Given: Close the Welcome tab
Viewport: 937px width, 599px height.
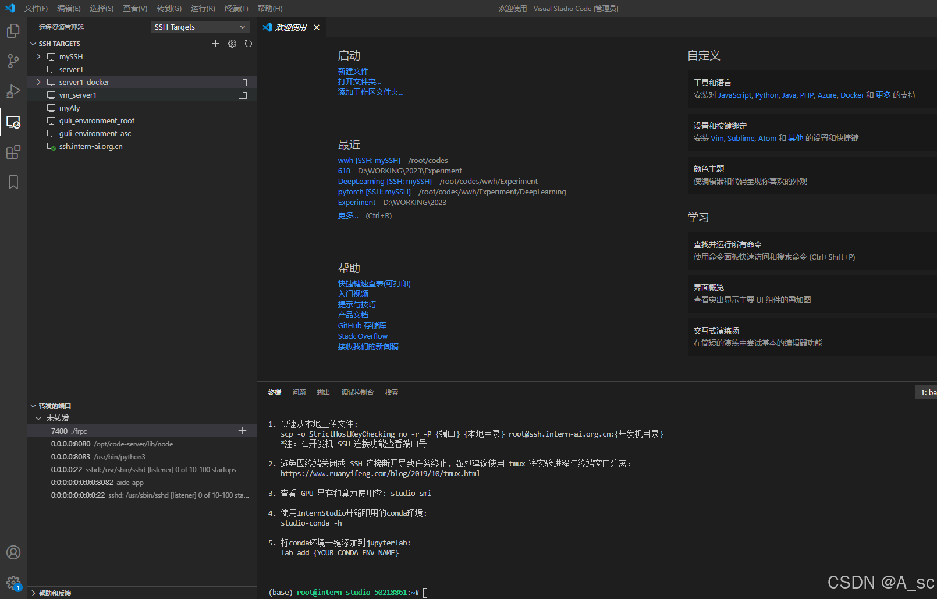Looking at the screenshot, I should [317, 27].
